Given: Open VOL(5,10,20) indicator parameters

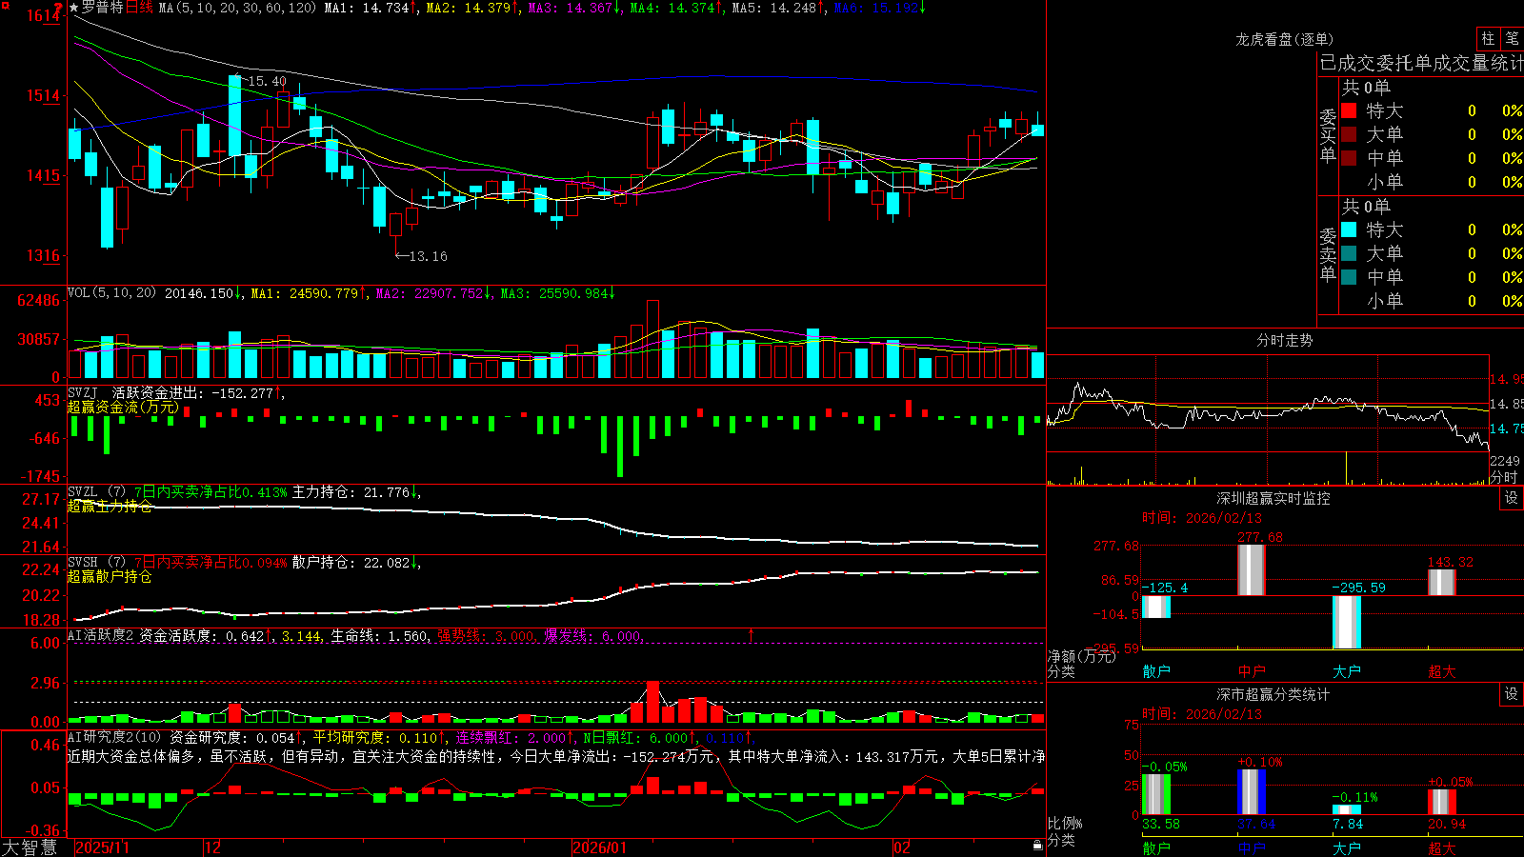Looking at the screenshot, I should 111,293.
